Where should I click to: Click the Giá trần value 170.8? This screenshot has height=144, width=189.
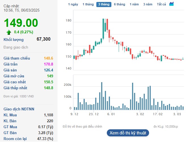coord(48,64)
